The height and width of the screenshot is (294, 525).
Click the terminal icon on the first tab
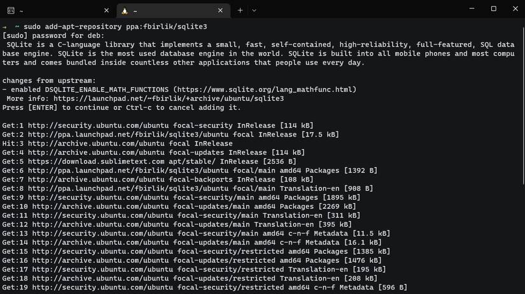[x=10, y=11]
